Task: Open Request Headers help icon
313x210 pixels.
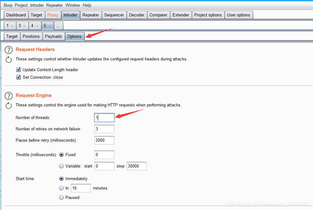Action: point(9,50)
